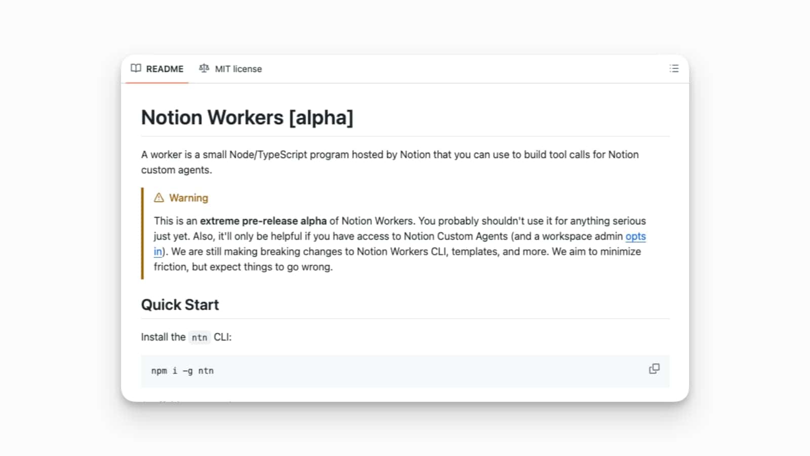The image size is (810, 456).
Task: Click the orange underline below README
Action: point(157,82)
